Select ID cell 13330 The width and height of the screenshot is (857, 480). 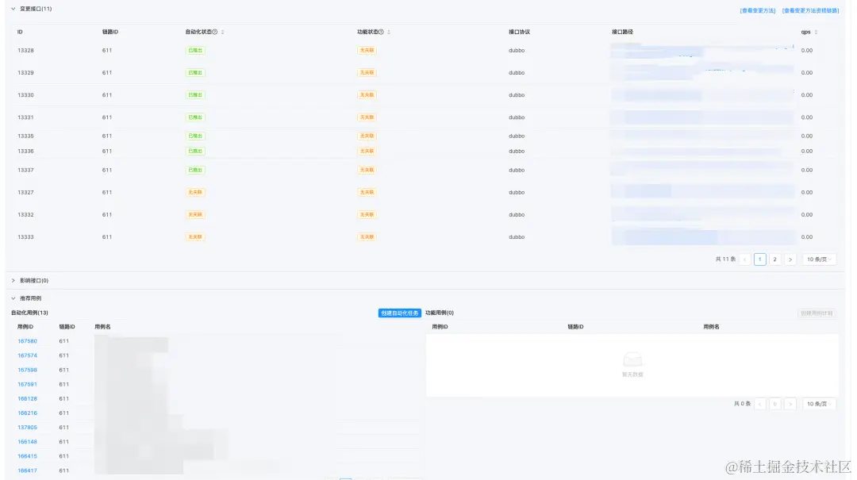(x=25, y=95)
